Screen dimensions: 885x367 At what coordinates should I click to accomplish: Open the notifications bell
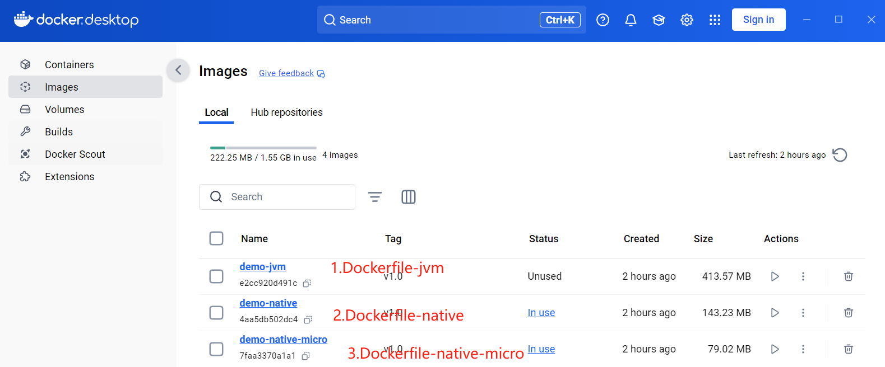pos(631,20)
